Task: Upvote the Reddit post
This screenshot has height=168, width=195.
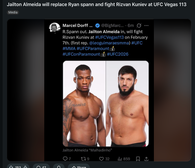Action: (x=11, y=167)
